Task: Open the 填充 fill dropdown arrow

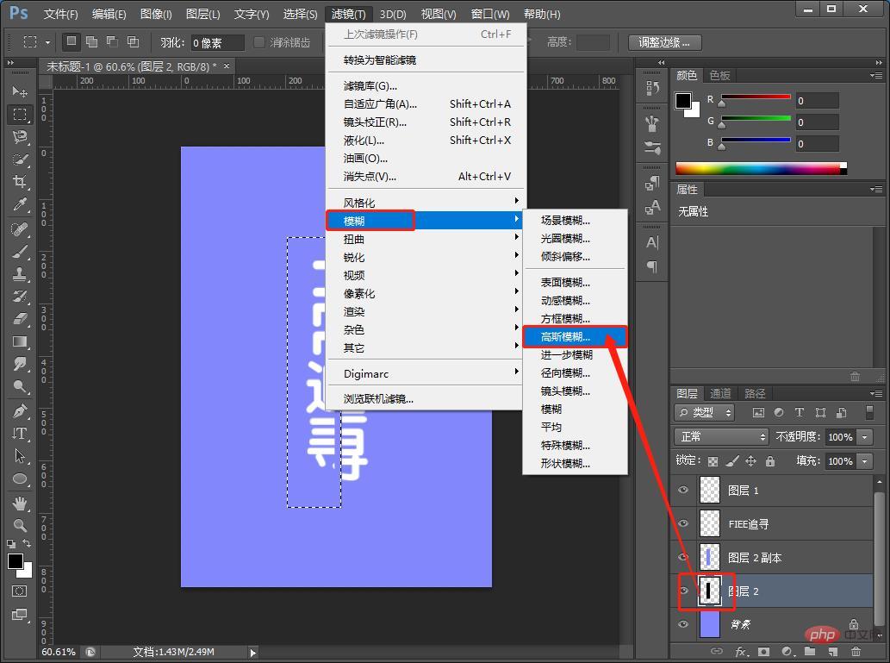Action: tap(865, 461)
